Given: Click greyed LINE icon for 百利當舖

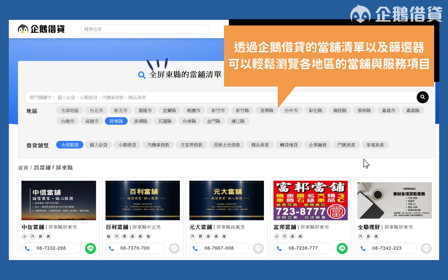Looking at the screenshot, I should pos(174,248).
